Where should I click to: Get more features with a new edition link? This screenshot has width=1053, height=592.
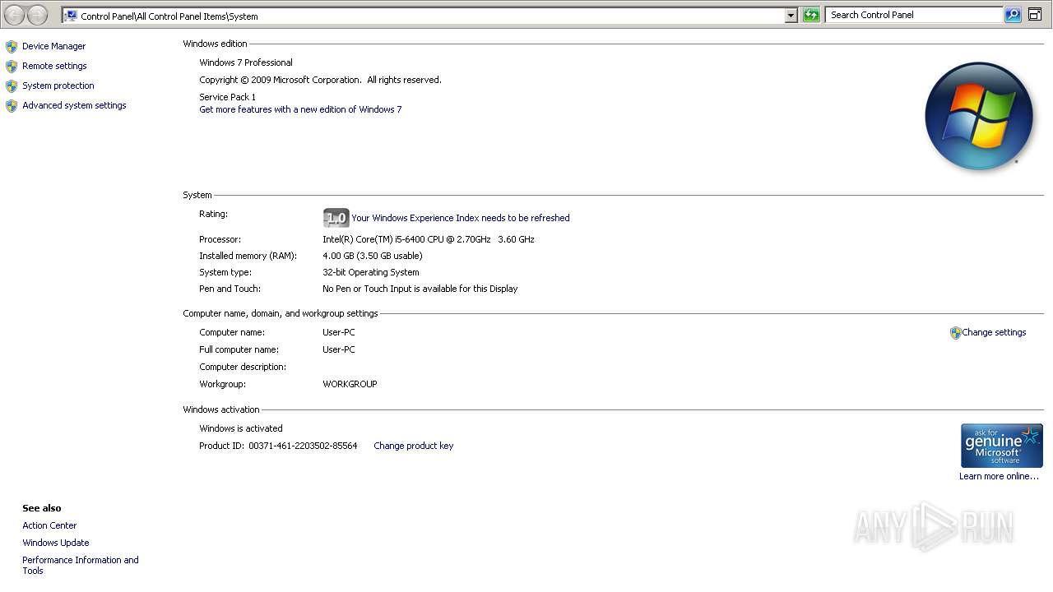pyautogui.click(x=300, y=109)
